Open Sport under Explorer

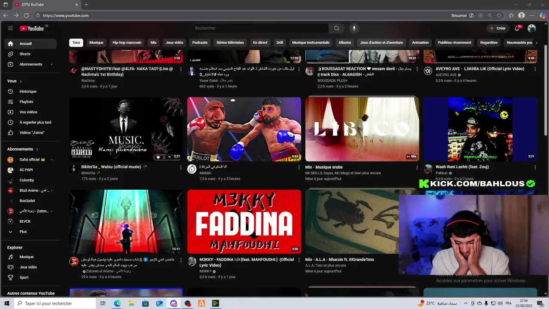click(x=30, y=278)
